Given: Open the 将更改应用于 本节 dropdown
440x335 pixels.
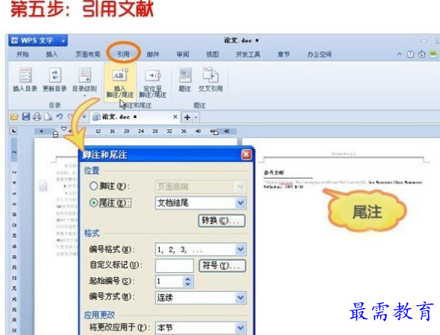Looking at the screenshot, I should [240, 328].
